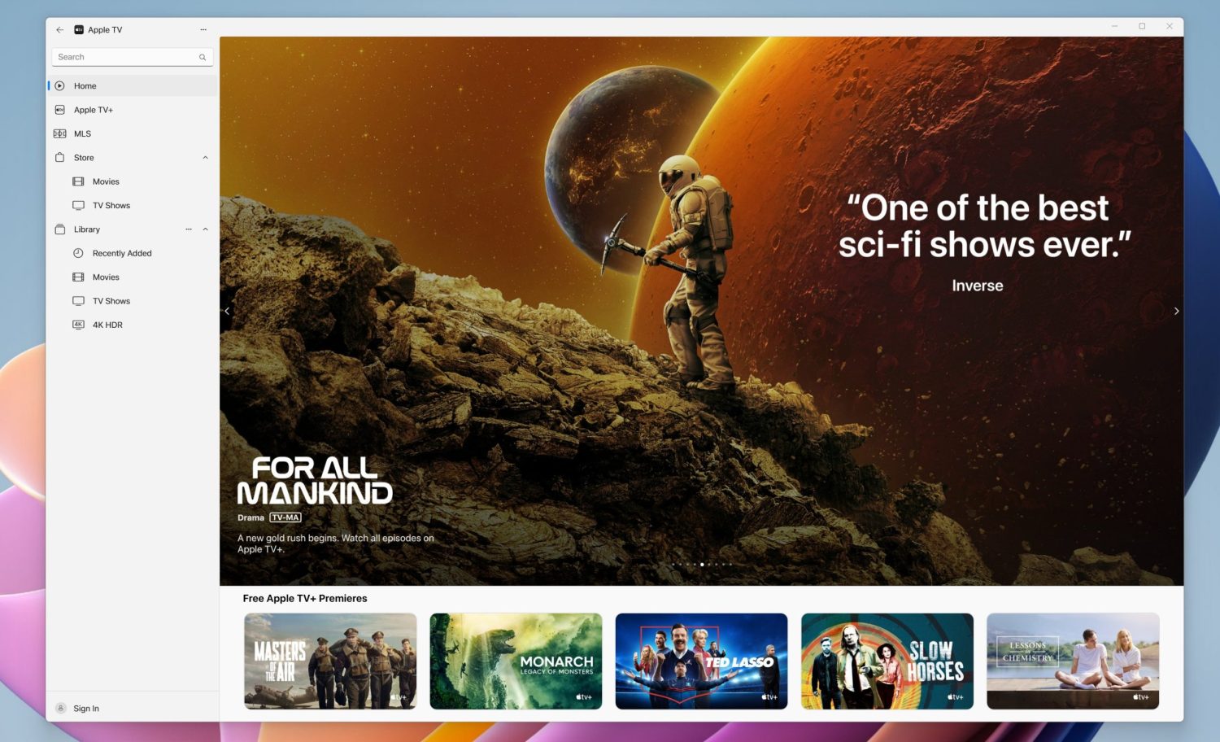The width and height of the screenshot is (1220, 742).
Task: Open the Slow Horses thumbnail
Action: pos(887,661)
